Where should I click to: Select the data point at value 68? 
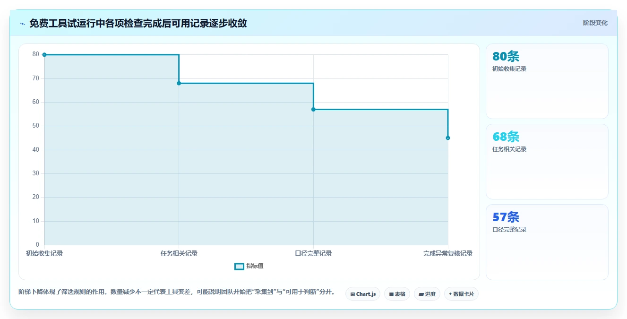tap(179, 83)
